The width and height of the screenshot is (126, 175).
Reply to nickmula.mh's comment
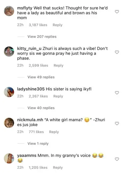[x=54, y=132]
